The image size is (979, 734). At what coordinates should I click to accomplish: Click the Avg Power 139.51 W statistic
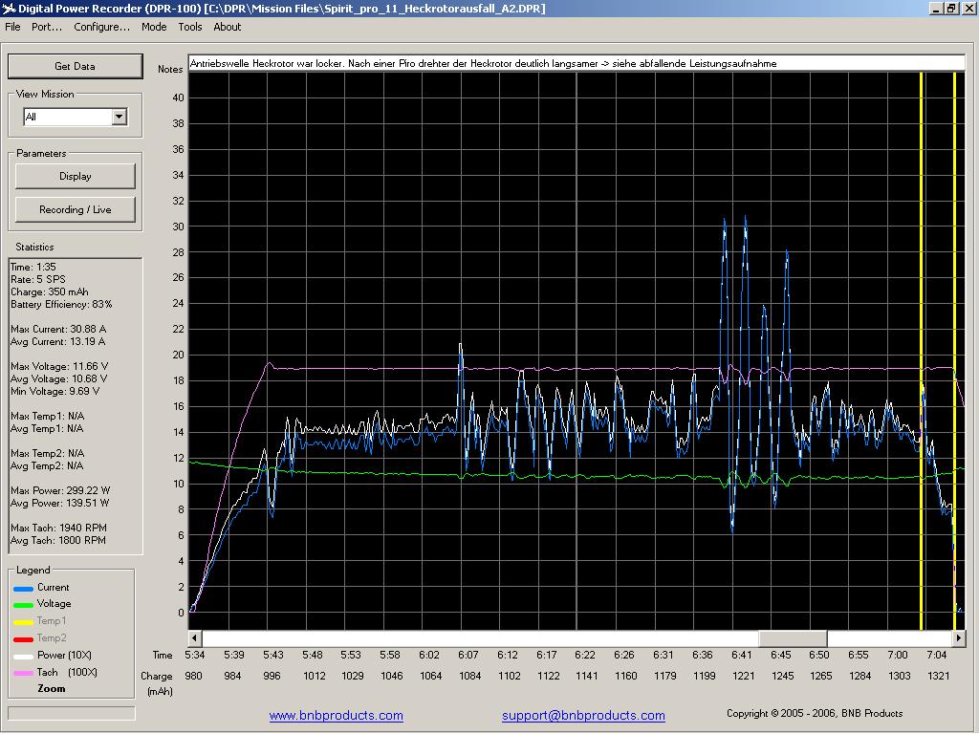(x=59, y=503)
